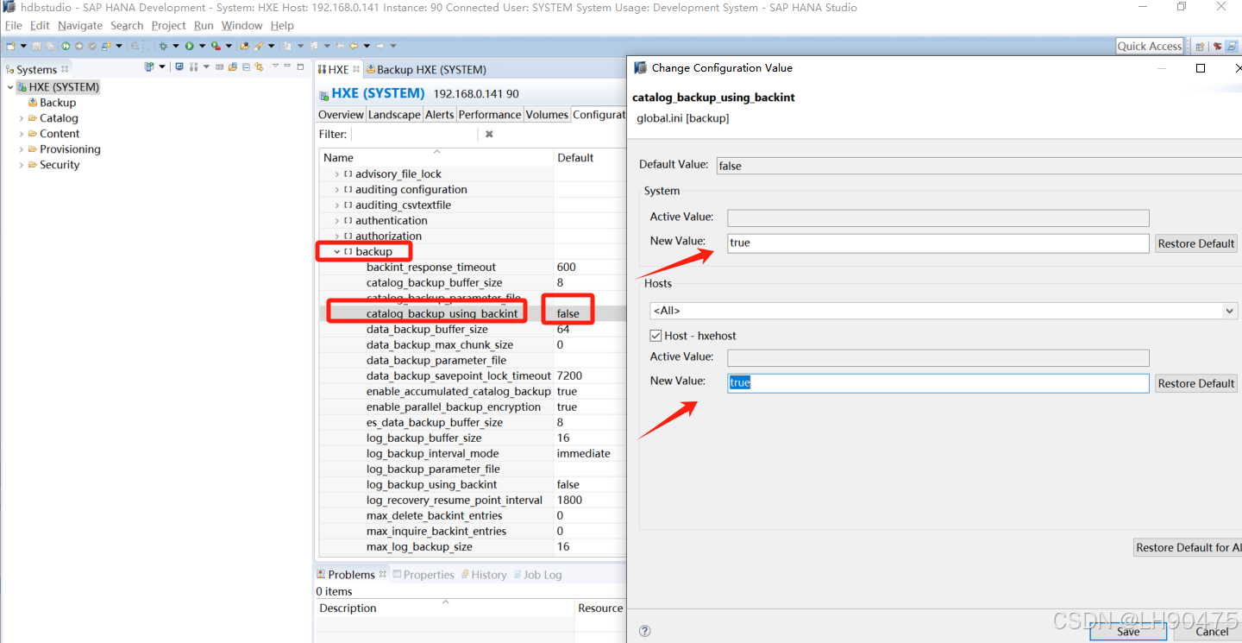Click the System New Value input field
This screenshot has width=1242, height=643.
[x=938, y=243]
